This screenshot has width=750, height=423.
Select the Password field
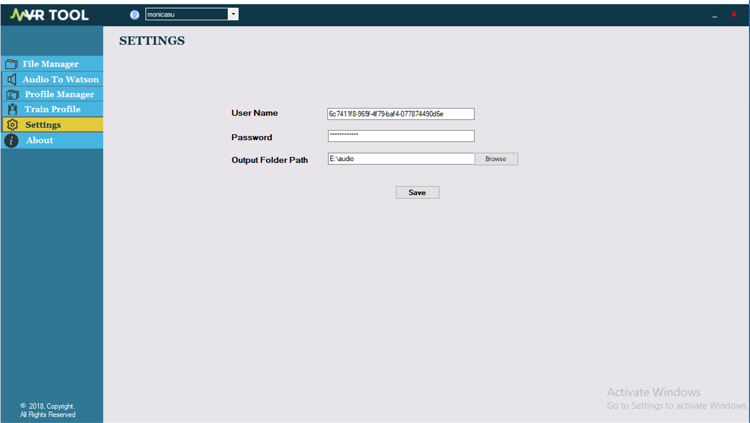click(400, 135)
